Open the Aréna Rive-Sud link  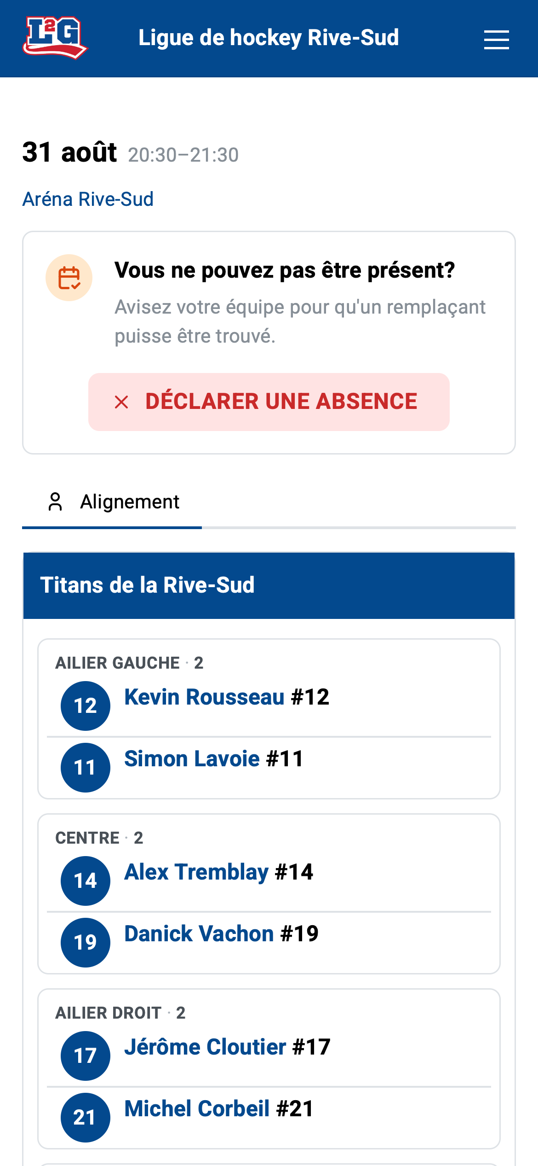[88, 199]
